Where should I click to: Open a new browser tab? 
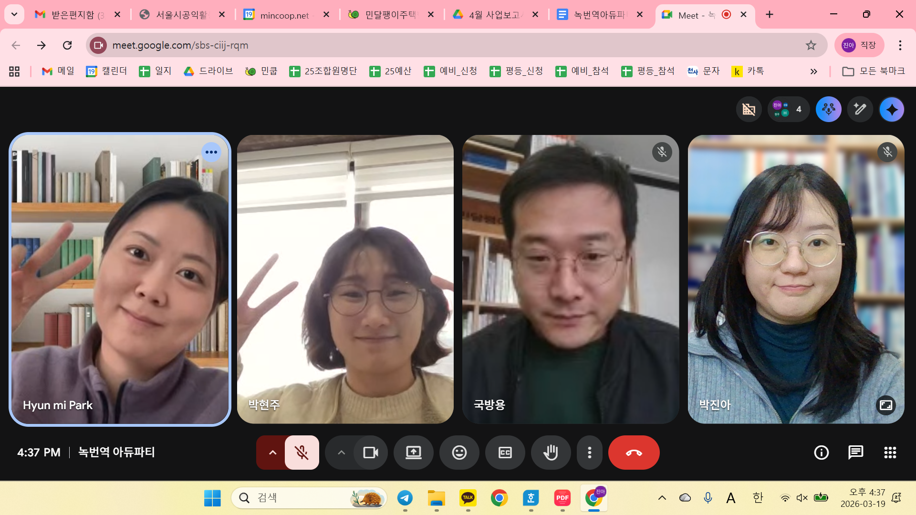click(770, 15)
